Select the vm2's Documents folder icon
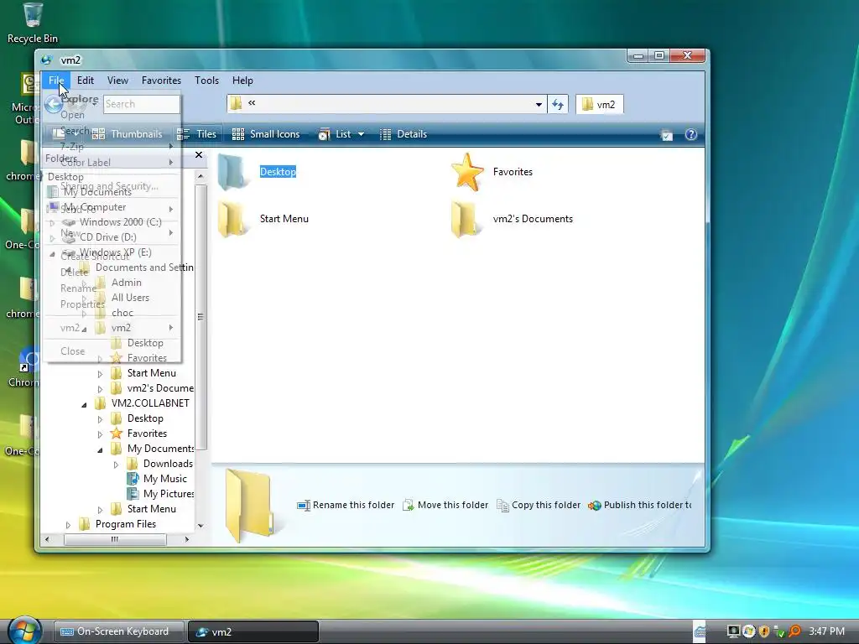 click(x=466, y=219)
